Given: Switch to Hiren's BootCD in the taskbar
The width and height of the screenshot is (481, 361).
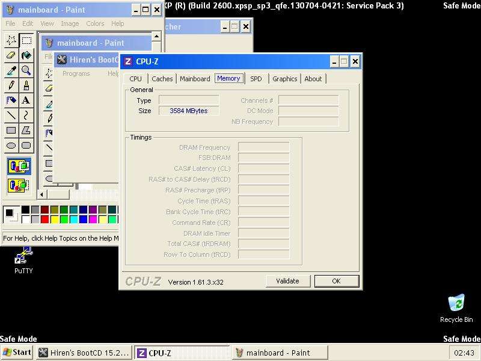Looking at the screenshot, I should click(84, 353).
